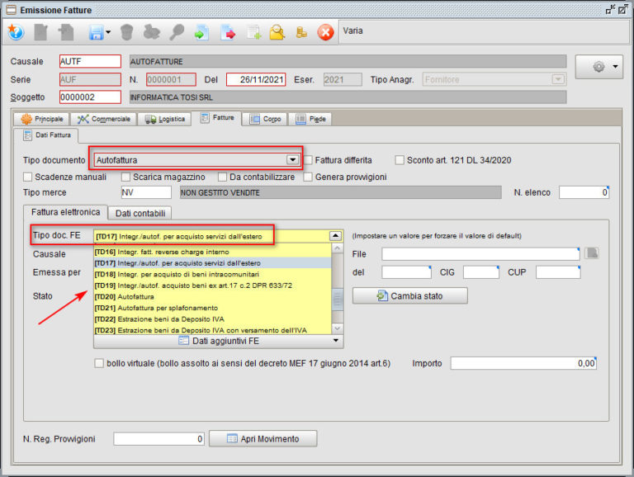Click the document with red arrow icon
This screenshot has width=634, height=477.
229,33
